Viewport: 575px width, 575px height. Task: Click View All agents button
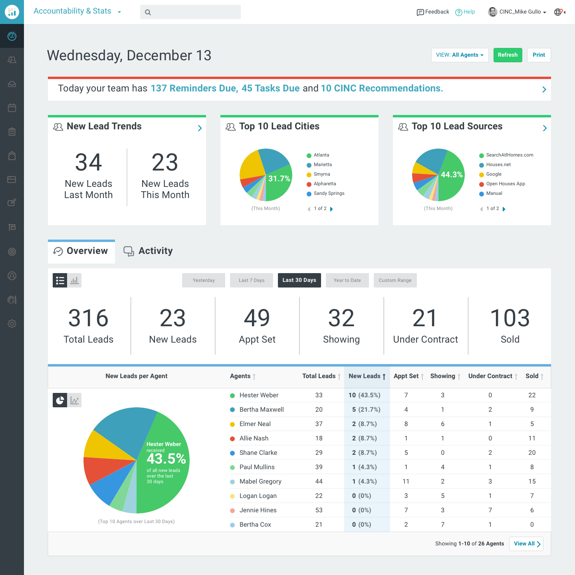[x=526, y=544]
